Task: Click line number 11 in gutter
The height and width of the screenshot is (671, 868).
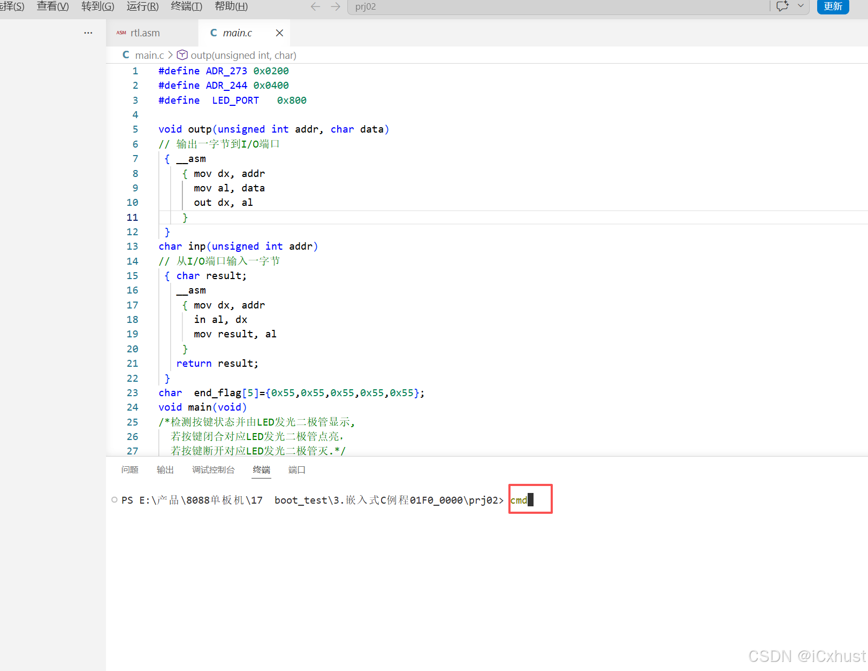Action: click(132, 218)
